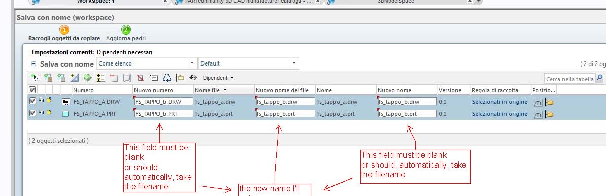This screenshot has width=606, height=196.
Task: Click the blue triangle ruler toolbar icon
Action: pyautogui.click(x=74, y=78)
